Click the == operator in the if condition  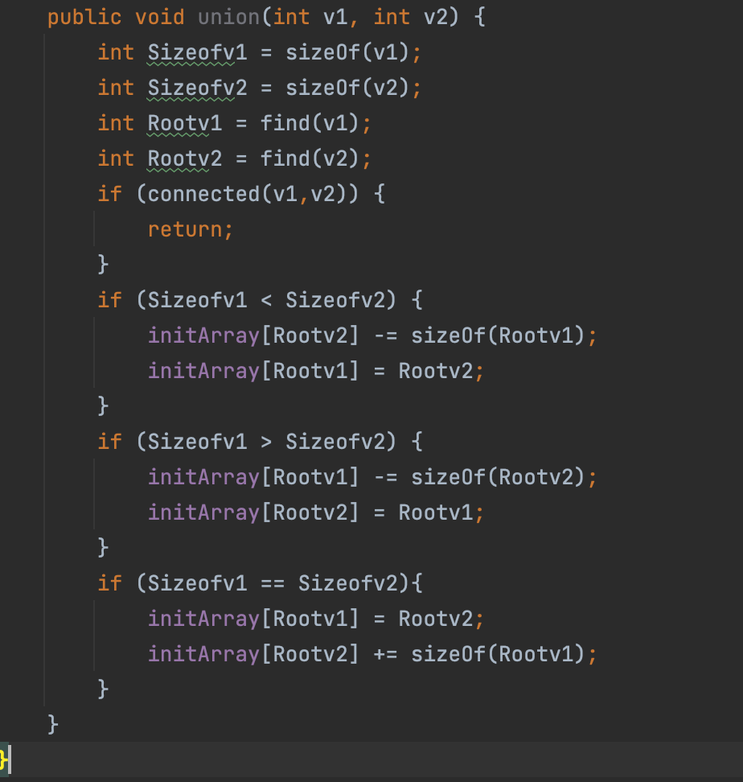273,583
